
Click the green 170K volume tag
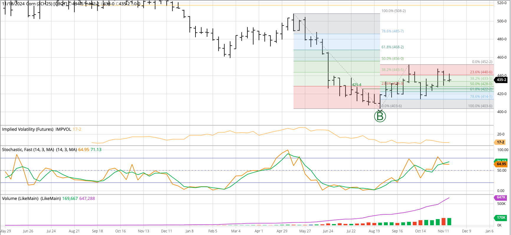pyautogui.click(x=501, y=218)
